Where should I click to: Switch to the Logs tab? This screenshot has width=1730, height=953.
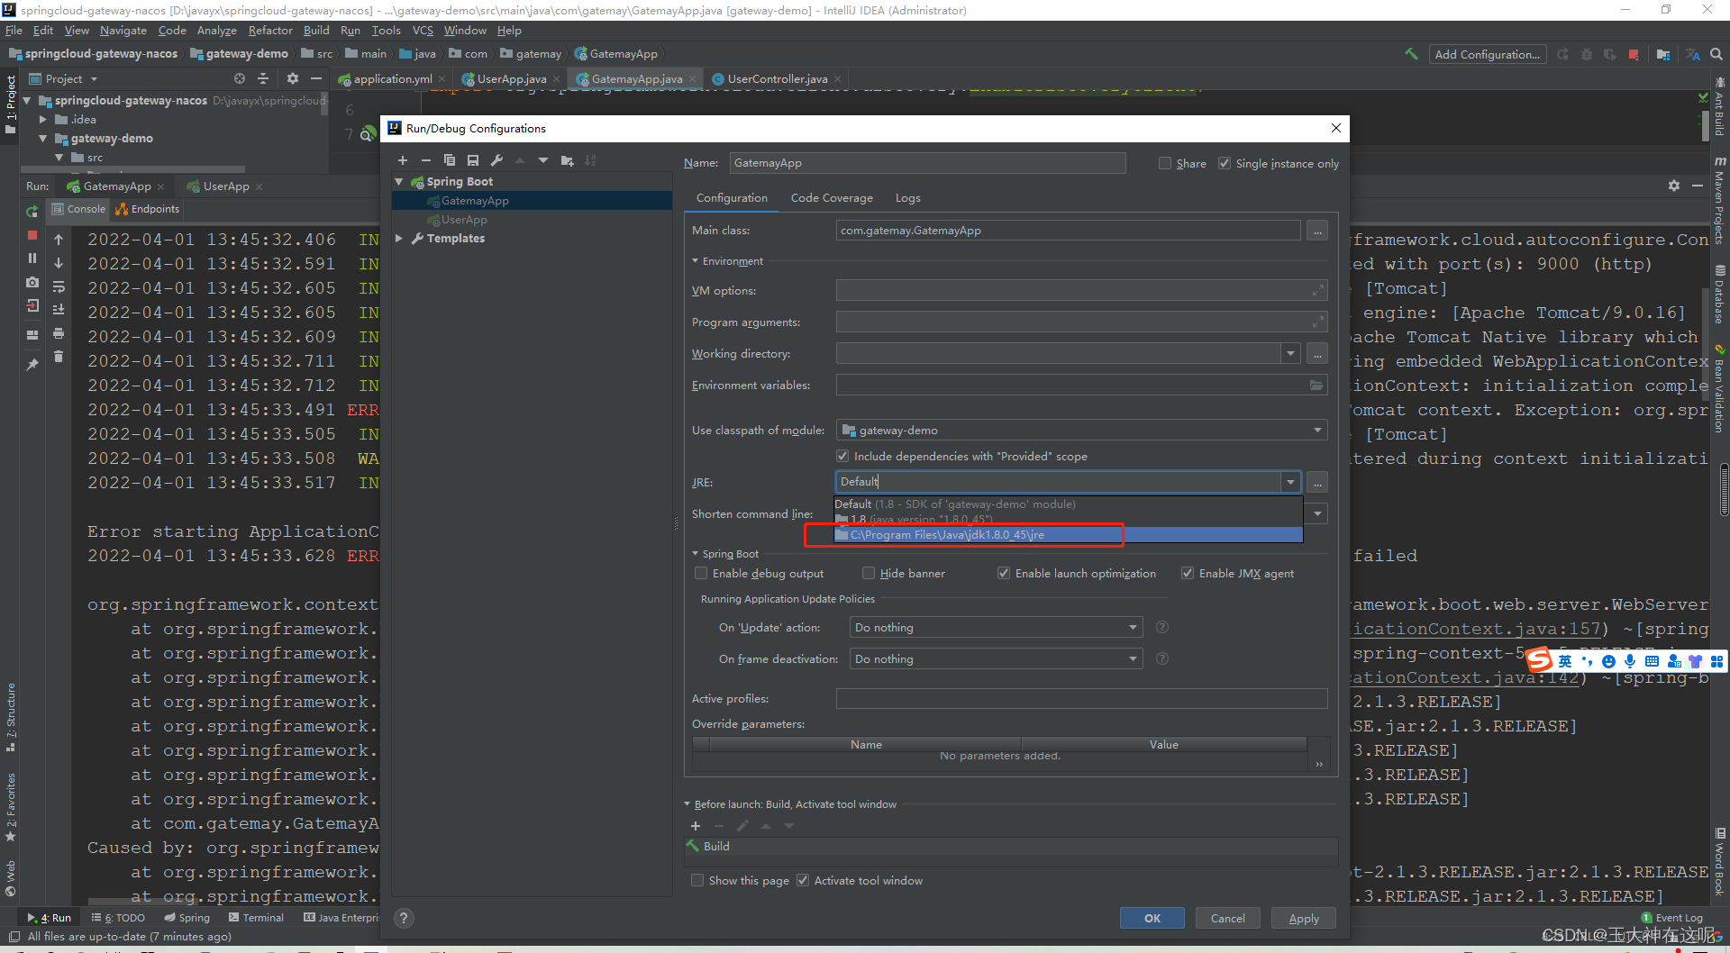click(907, 198)
